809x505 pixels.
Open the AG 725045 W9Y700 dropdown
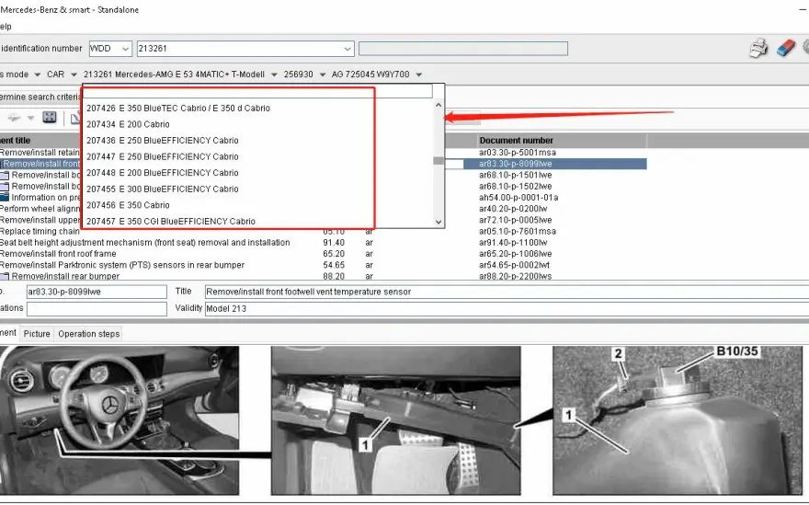tap(419, 75)
